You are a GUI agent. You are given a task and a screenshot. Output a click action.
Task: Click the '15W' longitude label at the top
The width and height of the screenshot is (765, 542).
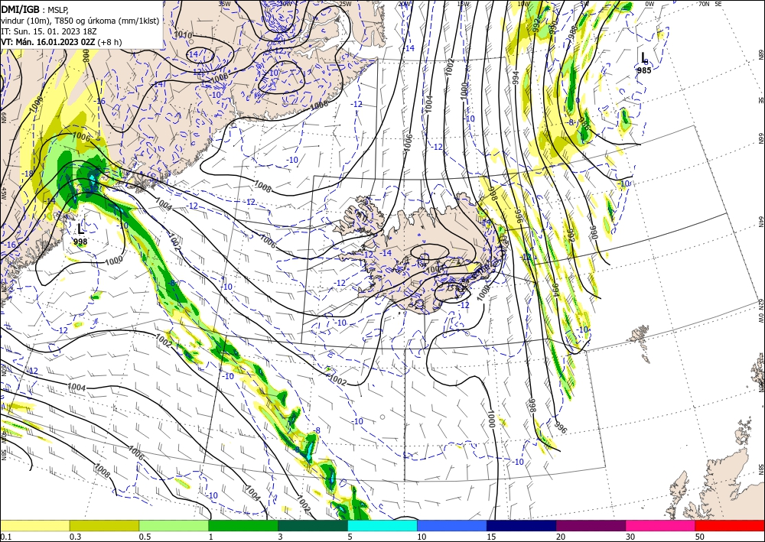click(x=463, y=4)
